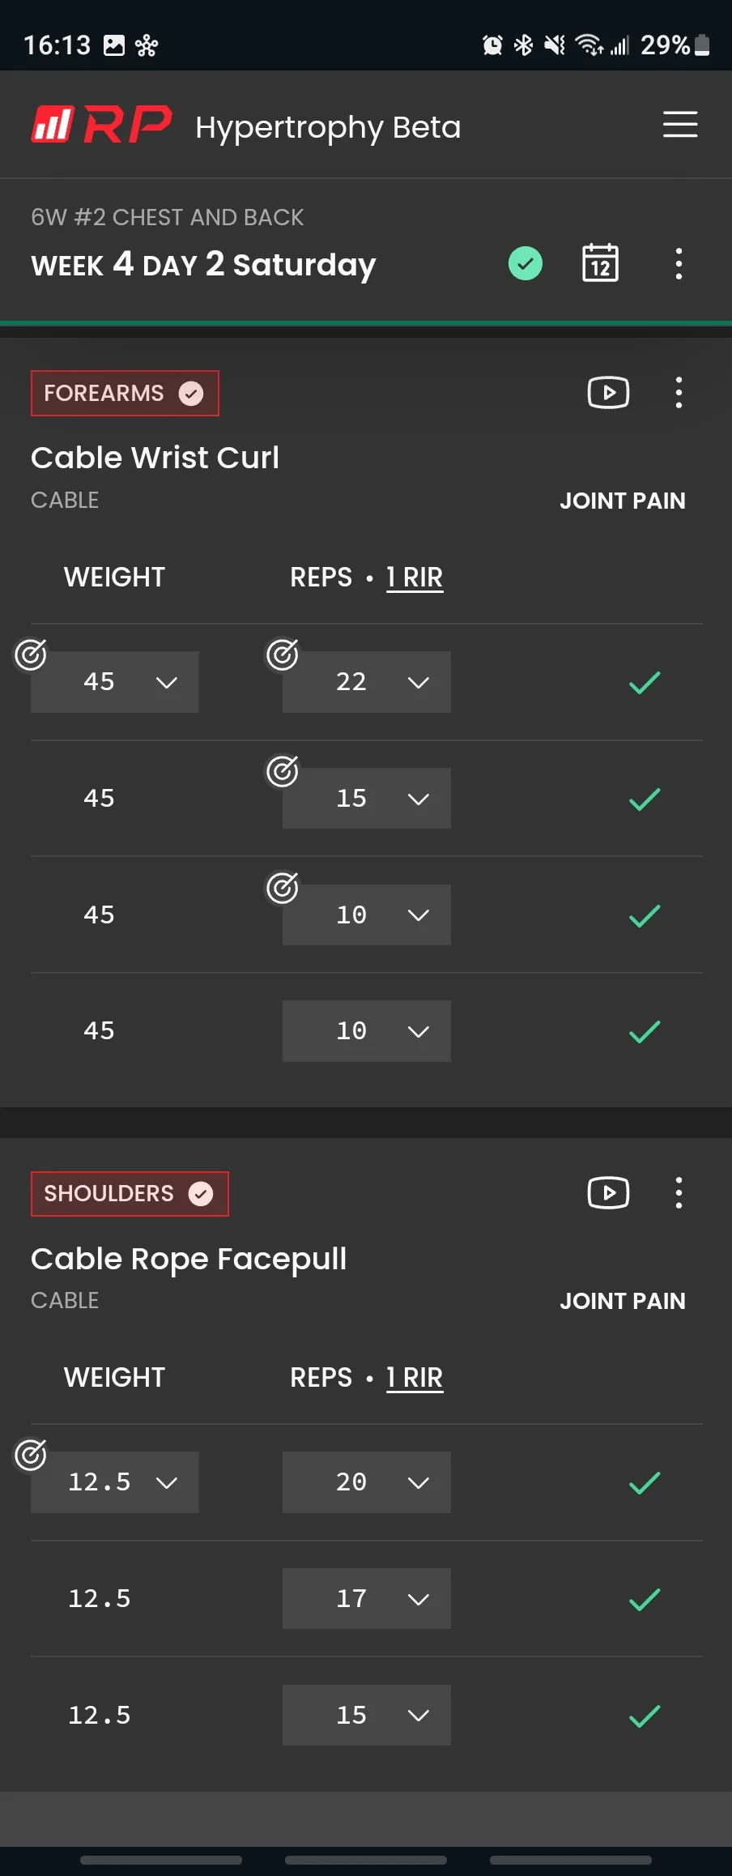The width and height of the screenshot is (732, 1876).
Task: Open workout day options menu
Action: 679,264
